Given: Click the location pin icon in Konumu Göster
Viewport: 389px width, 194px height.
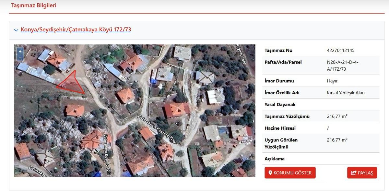Looking at the screenshot, I should [x=270, y=173].
